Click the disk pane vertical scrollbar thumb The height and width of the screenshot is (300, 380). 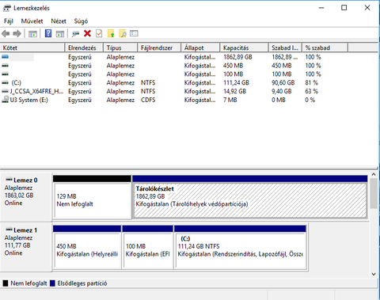(374, 193)
